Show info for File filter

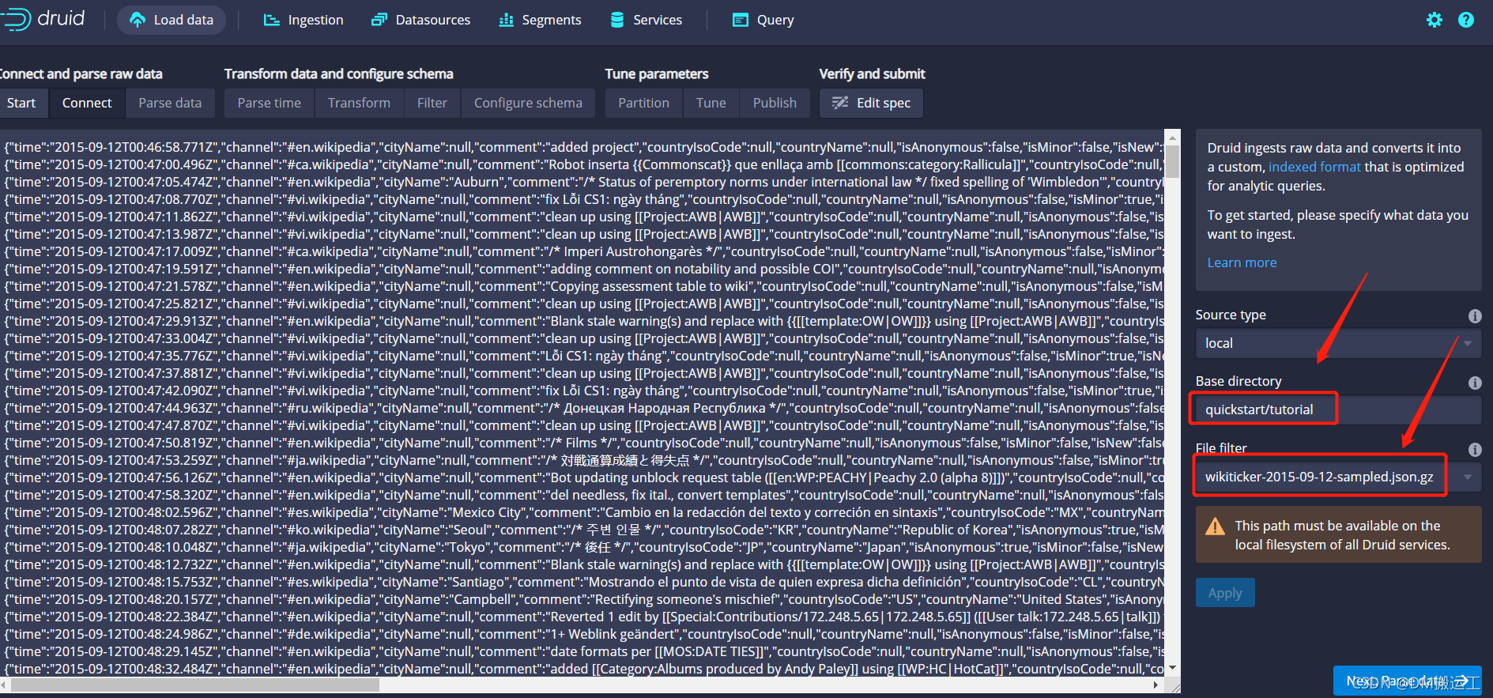coord(1475,449)
